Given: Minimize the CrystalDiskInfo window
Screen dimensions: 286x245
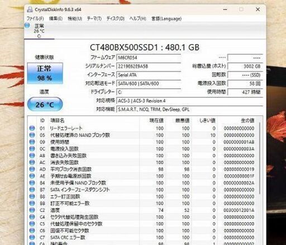Looking at the screenshot, I should 225,9.
